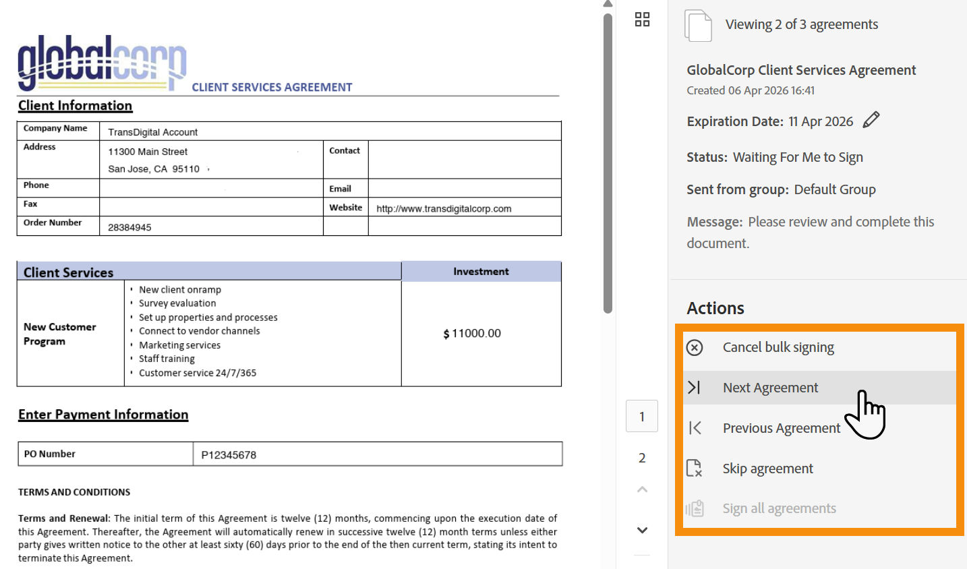The width and height of the screenshot is (967, 569).
Task: Click the Set up properties and processes bullet
Action: pos(208,318)
